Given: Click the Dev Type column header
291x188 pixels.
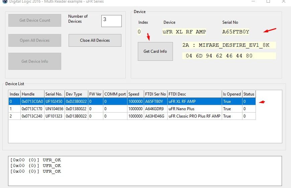Looking at the screenshot, I should click(76, 94).
